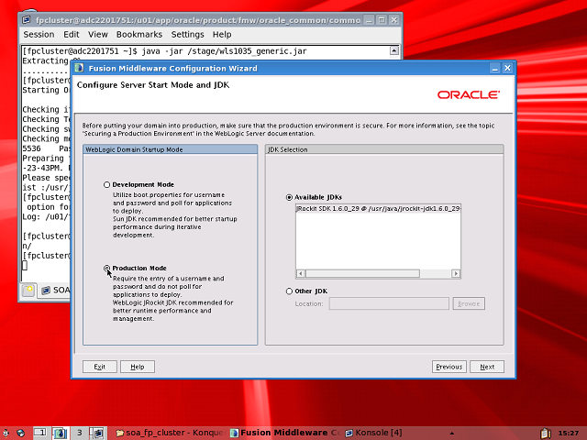
Task: Switch to virtual desktop 1
Action: pyautogui.click(x=40, y=433)
